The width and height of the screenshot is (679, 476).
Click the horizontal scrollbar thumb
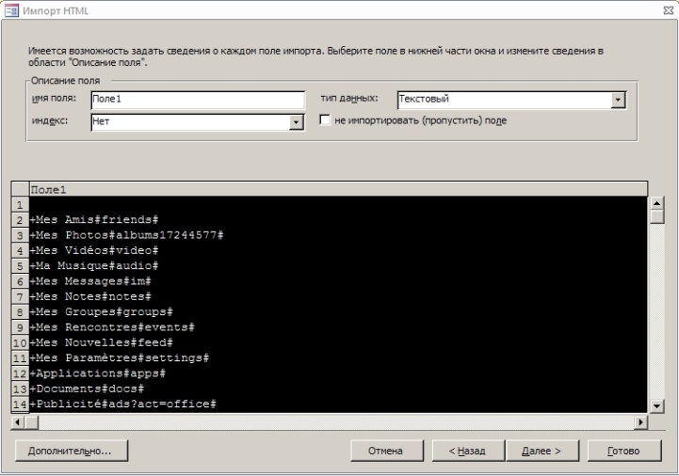coord(32,421)
